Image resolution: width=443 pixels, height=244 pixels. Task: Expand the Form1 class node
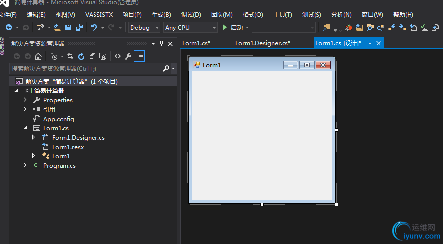[x=33, y=156]
